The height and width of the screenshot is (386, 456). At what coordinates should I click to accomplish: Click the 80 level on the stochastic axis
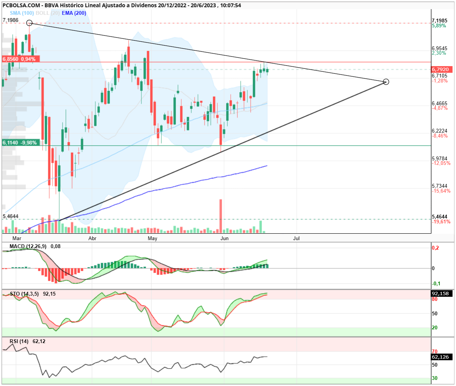click(435, 299)
